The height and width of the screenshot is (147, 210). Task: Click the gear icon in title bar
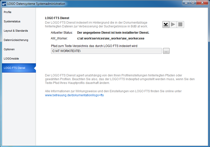(4, 4)
